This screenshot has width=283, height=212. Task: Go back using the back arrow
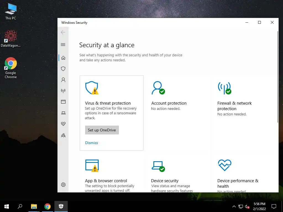point(63,32)
